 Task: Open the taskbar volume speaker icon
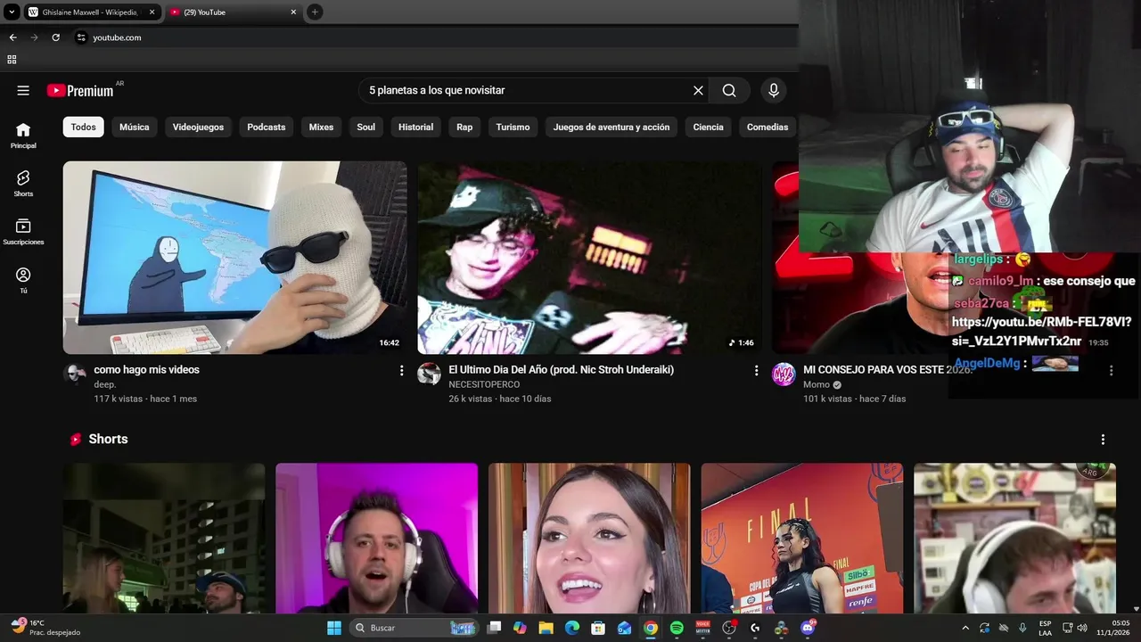1082,628
